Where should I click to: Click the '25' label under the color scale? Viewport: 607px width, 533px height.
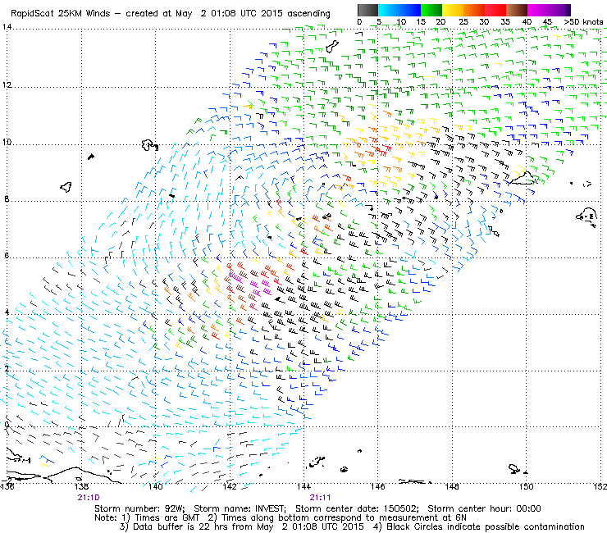(463, 22)
